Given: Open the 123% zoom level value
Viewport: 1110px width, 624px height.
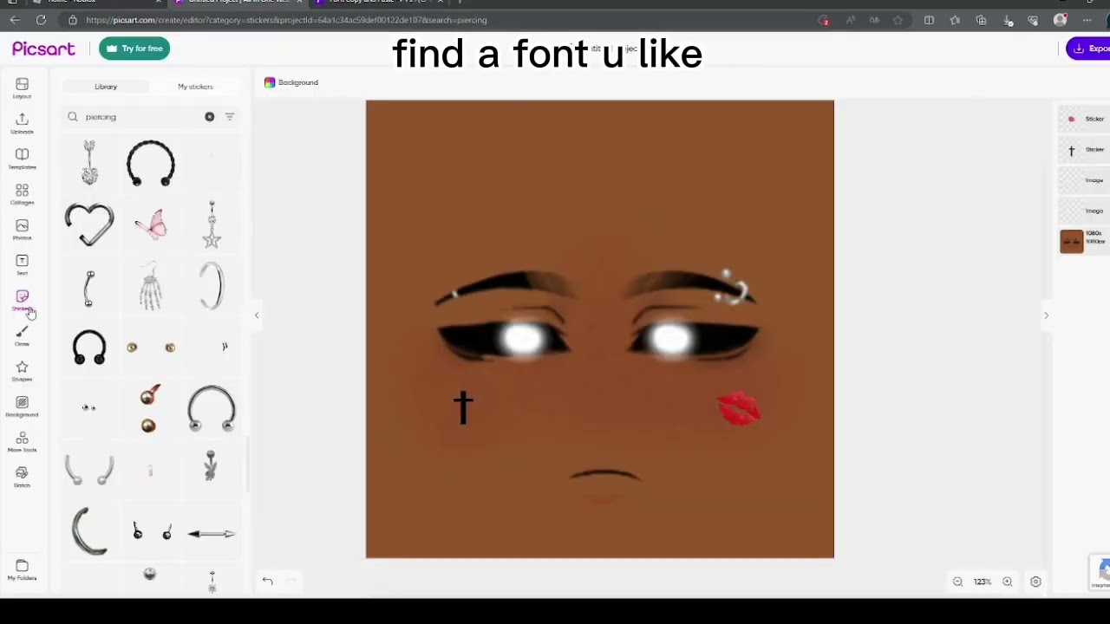Looking at the screenshot, I should pos(983,582).
